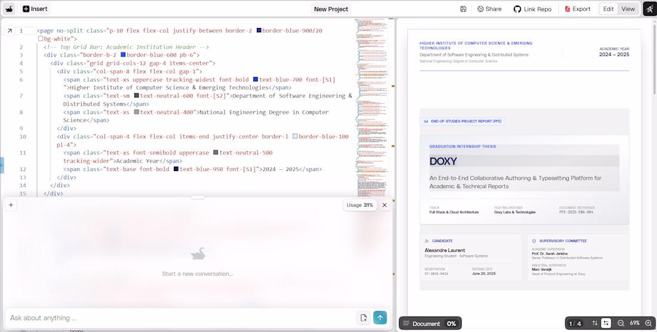This screenshot has width=657, height=332.
Task: Start a new chat with plus icon
Action: click(11, 205)
